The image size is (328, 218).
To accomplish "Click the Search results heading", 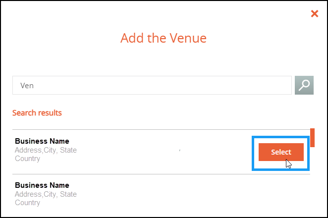I will (x=37, y=113).
